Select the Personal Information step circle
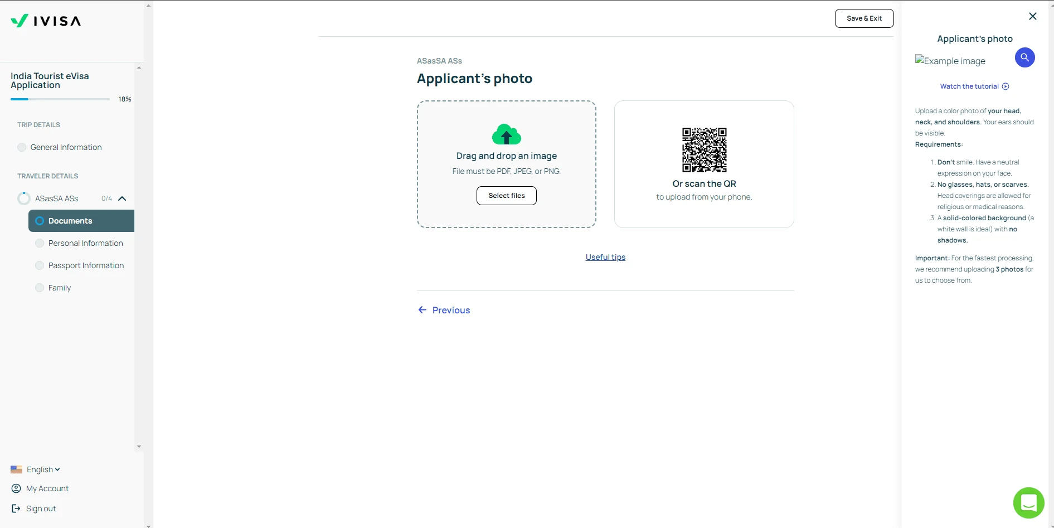 pyautogui.click(x=40, y=243)
